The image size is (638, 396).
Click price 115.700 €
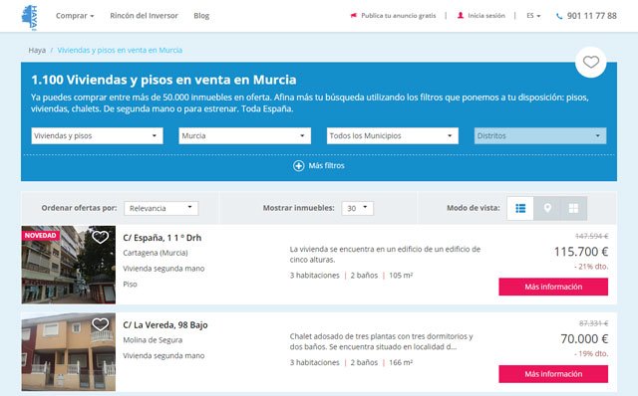(x=581, y=252)
